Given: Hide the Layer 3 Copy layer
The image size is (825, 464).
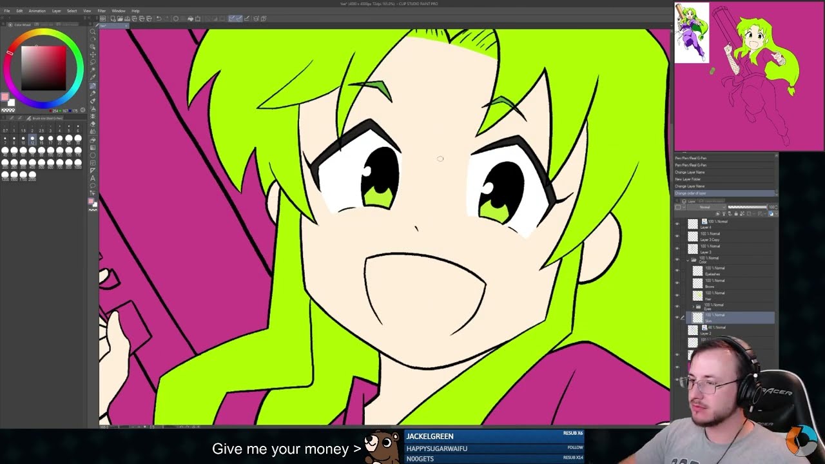Looking at the screenshot, I should [677, 236].
